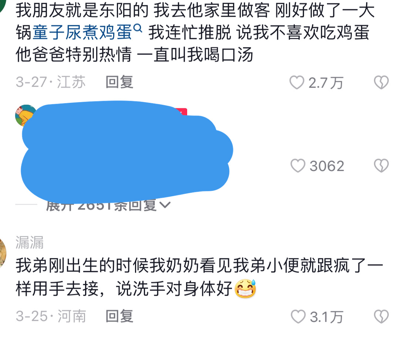
Task: Tap the 3.1万 like count
Action: tap(327, 317)
